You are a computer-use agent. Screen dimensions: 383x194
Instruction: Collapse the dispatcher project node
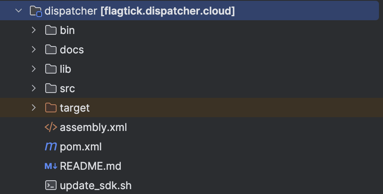(19, 11)
